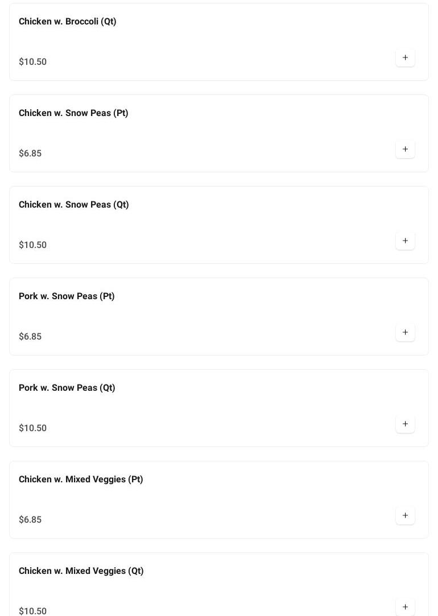Tap plus icon for Chicken w. Mixed Veggies (Qt)
The width and height of the screenshot is (438, 616).
(405, 606)
